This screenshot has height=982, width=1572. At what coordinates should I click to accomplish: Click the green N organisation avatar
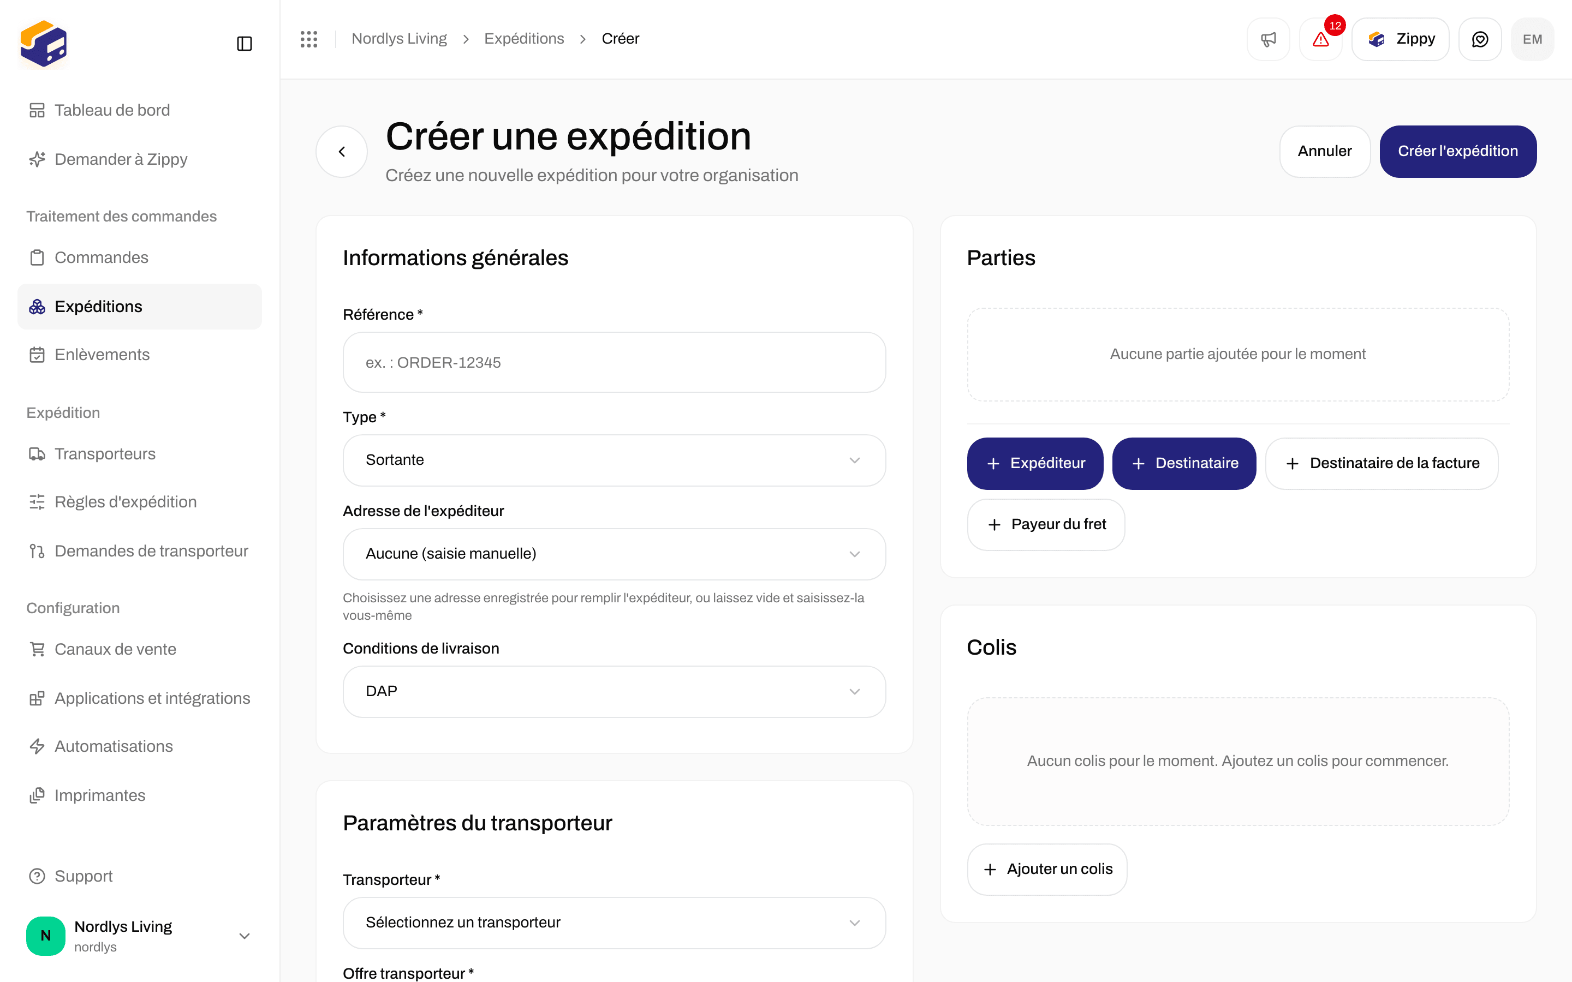pyautogui.click(x=45, y=936)
